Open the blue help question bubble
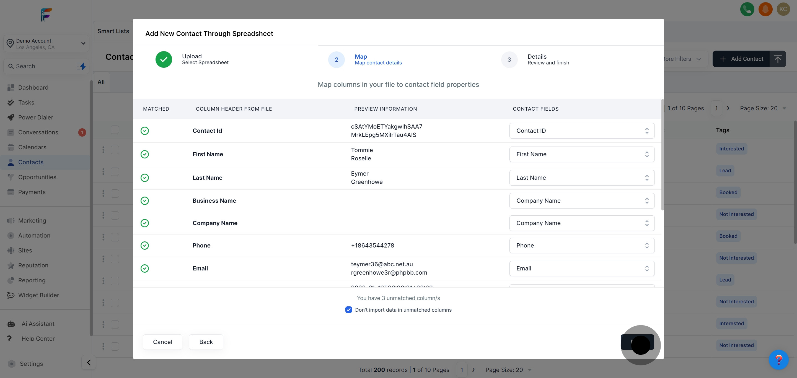Image resolution: width=797 pixels, height=378 pixels. 778,359
